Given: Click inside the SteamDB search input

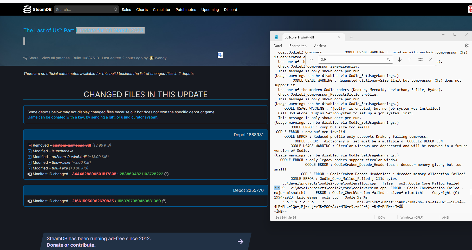Looking at the screenshot, I should click(x=83, y=9).
